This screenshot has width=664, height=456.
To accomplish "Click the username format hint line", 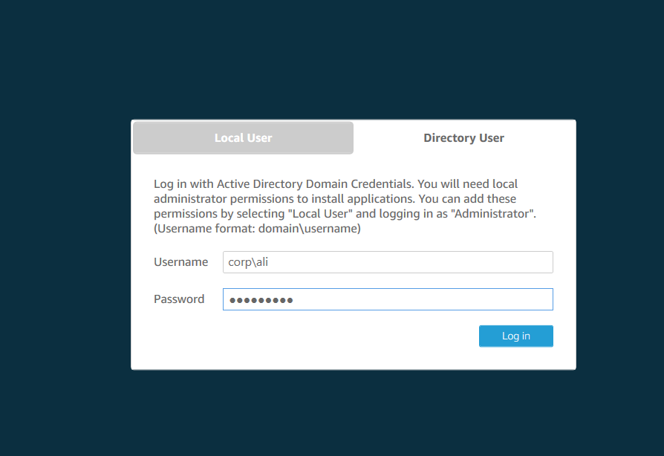I will coord(257,229).
